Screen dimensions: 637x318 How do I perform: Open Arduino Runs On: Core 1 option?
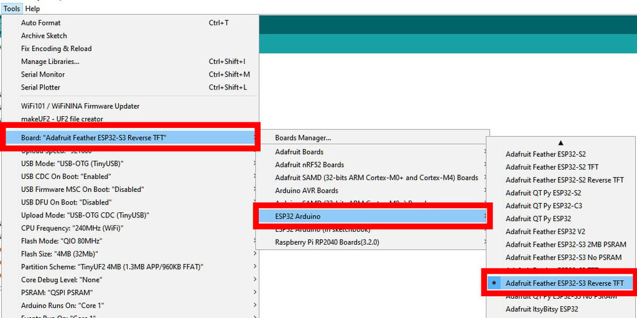click(x=130, y=306)
